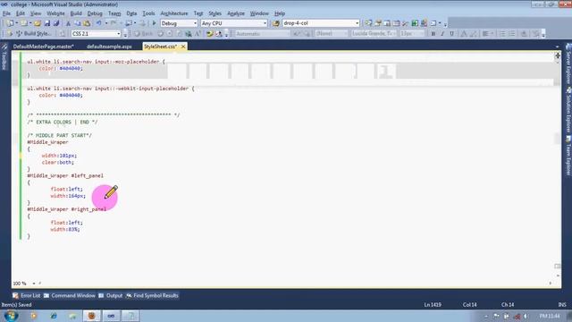Click the Open File folder icon
Viewport: 572px width, 322px height.
point(38,23)
